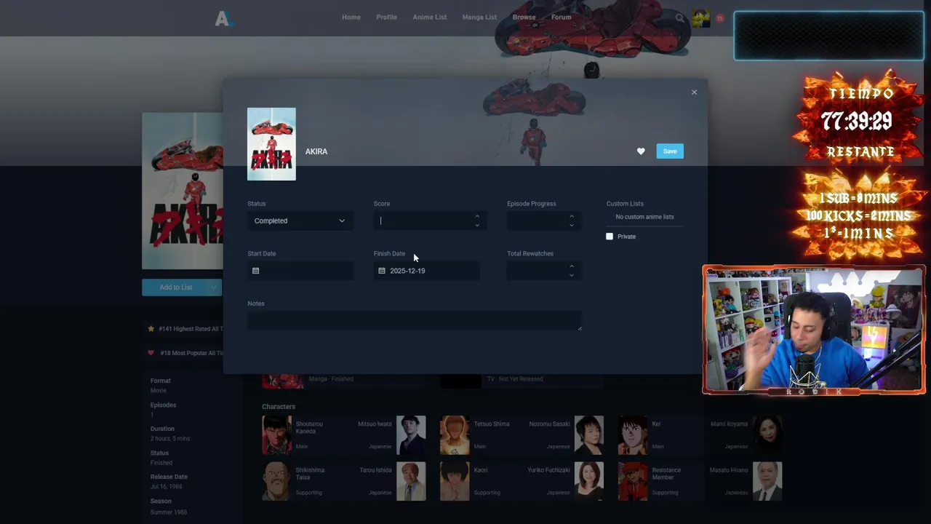Open Tetsuo Shima character portrait
The width and height of the screenshot is (931, 524).
coord(455,435)
